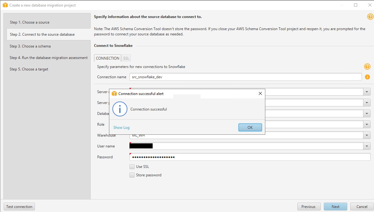The width and height of the screenshot is (374, 212).
Task: Enable the Use SSL checkbox
Action: [x=132, y=167]
